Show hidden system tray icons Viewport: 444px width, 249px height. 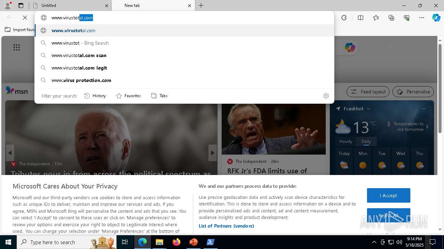point(374,242)
